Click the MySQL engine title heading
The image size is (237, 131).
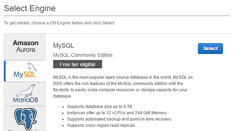(x=64, y=46)
